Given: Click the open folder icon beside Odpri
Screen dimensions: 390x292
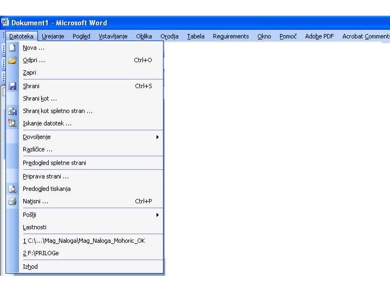Looking at the screenshot, I should [12, 60].
